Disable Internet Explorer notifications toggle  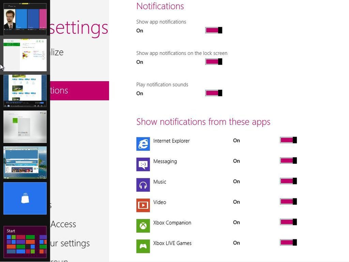pos(288,140)
